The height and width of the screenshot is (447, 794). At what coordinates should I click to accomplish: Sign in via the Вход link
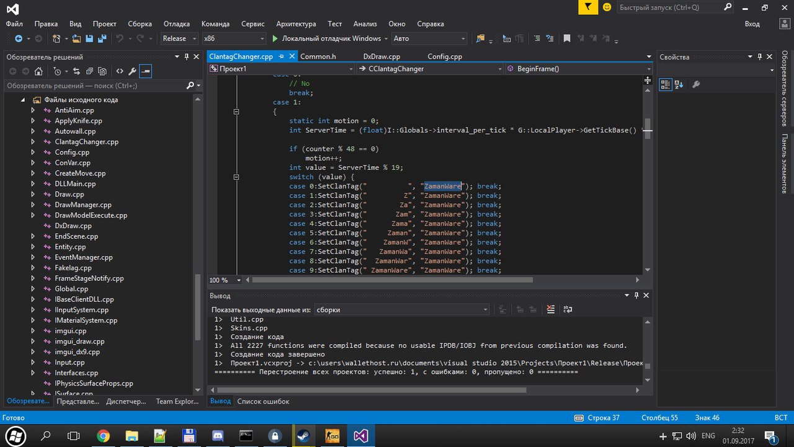coord(752,24)
